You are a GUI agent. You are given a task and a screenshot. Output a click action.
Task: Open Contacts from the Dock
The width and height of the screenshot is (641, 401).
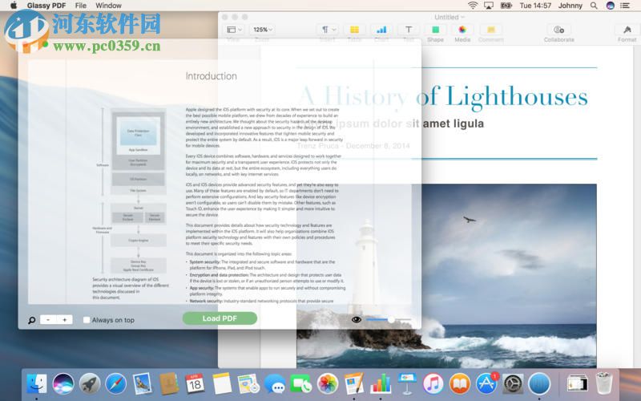pos(168,384)
